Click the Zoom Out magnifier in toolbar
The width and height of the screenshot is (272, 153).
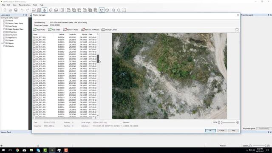point(119,10)
